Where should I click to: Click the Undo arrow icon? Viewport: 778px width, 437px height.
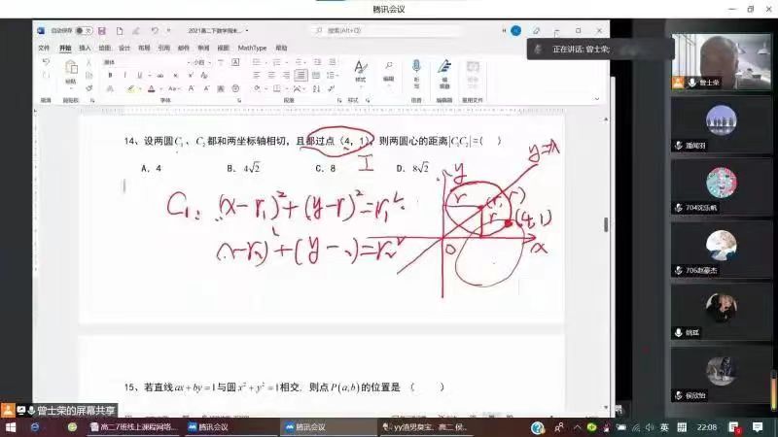pyautogui.click(x=46, y=63)
